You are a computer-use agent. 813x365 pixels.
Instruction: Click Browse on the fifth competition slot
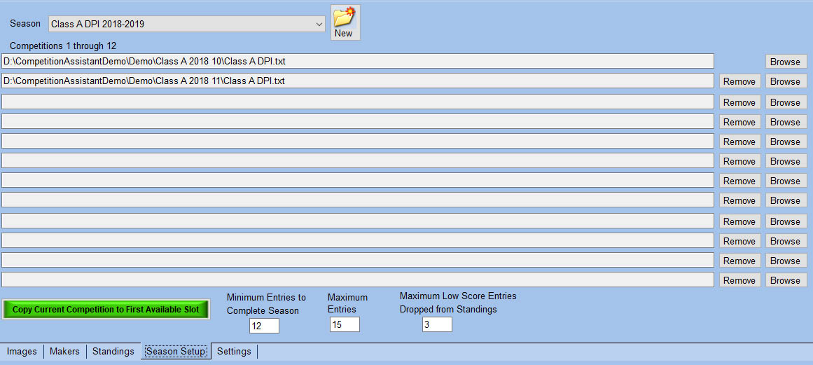pos(786,142)
